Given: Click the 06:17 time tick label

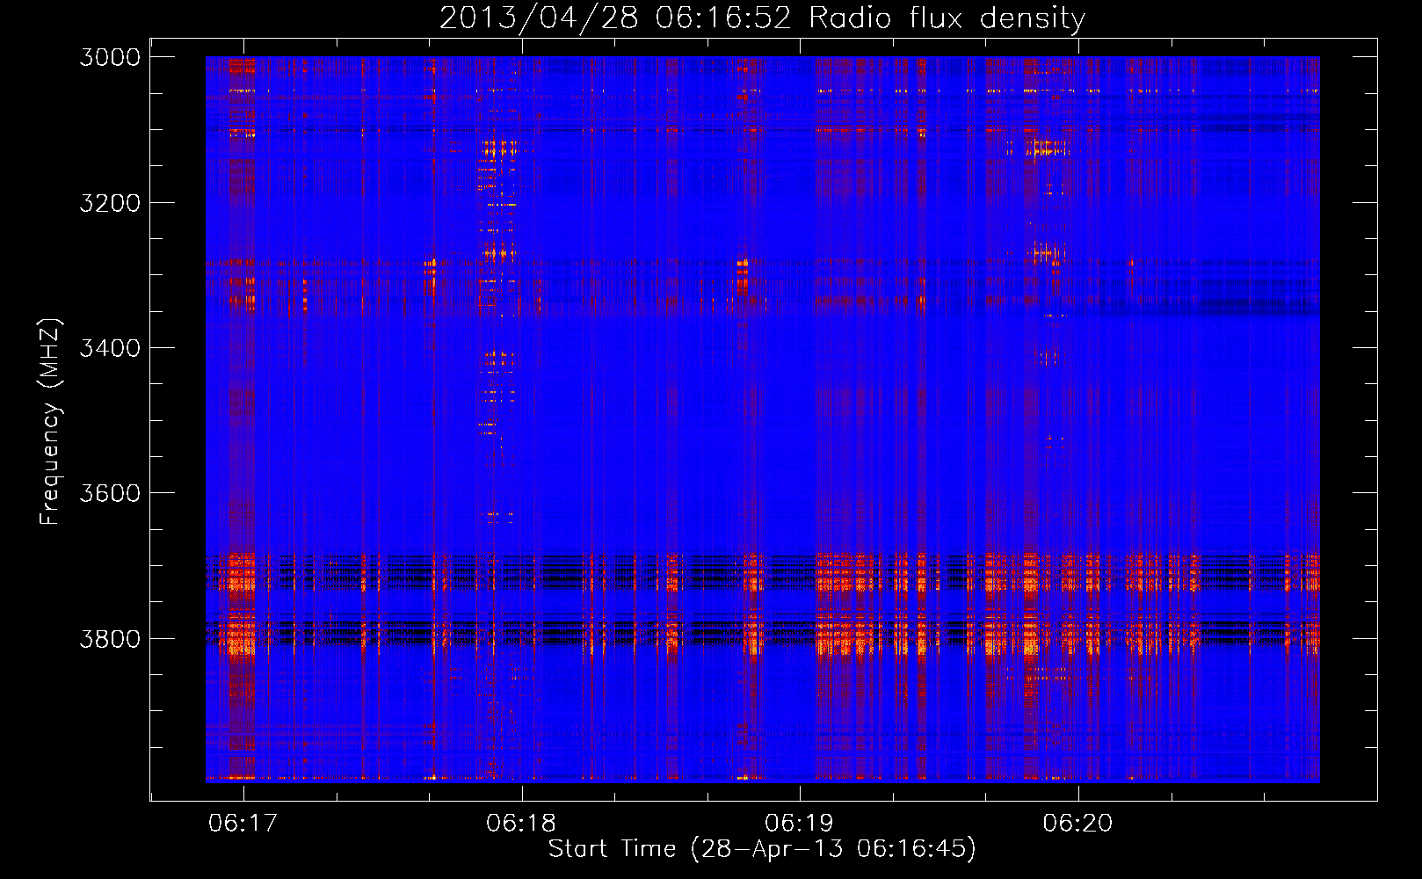Looking at the screenshot, I should click(x=243, y=824).
